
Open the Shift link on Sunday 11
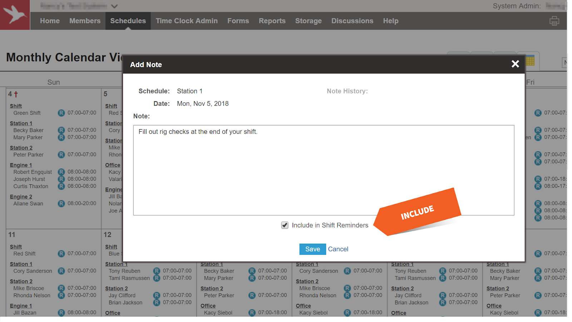(16, 247)
